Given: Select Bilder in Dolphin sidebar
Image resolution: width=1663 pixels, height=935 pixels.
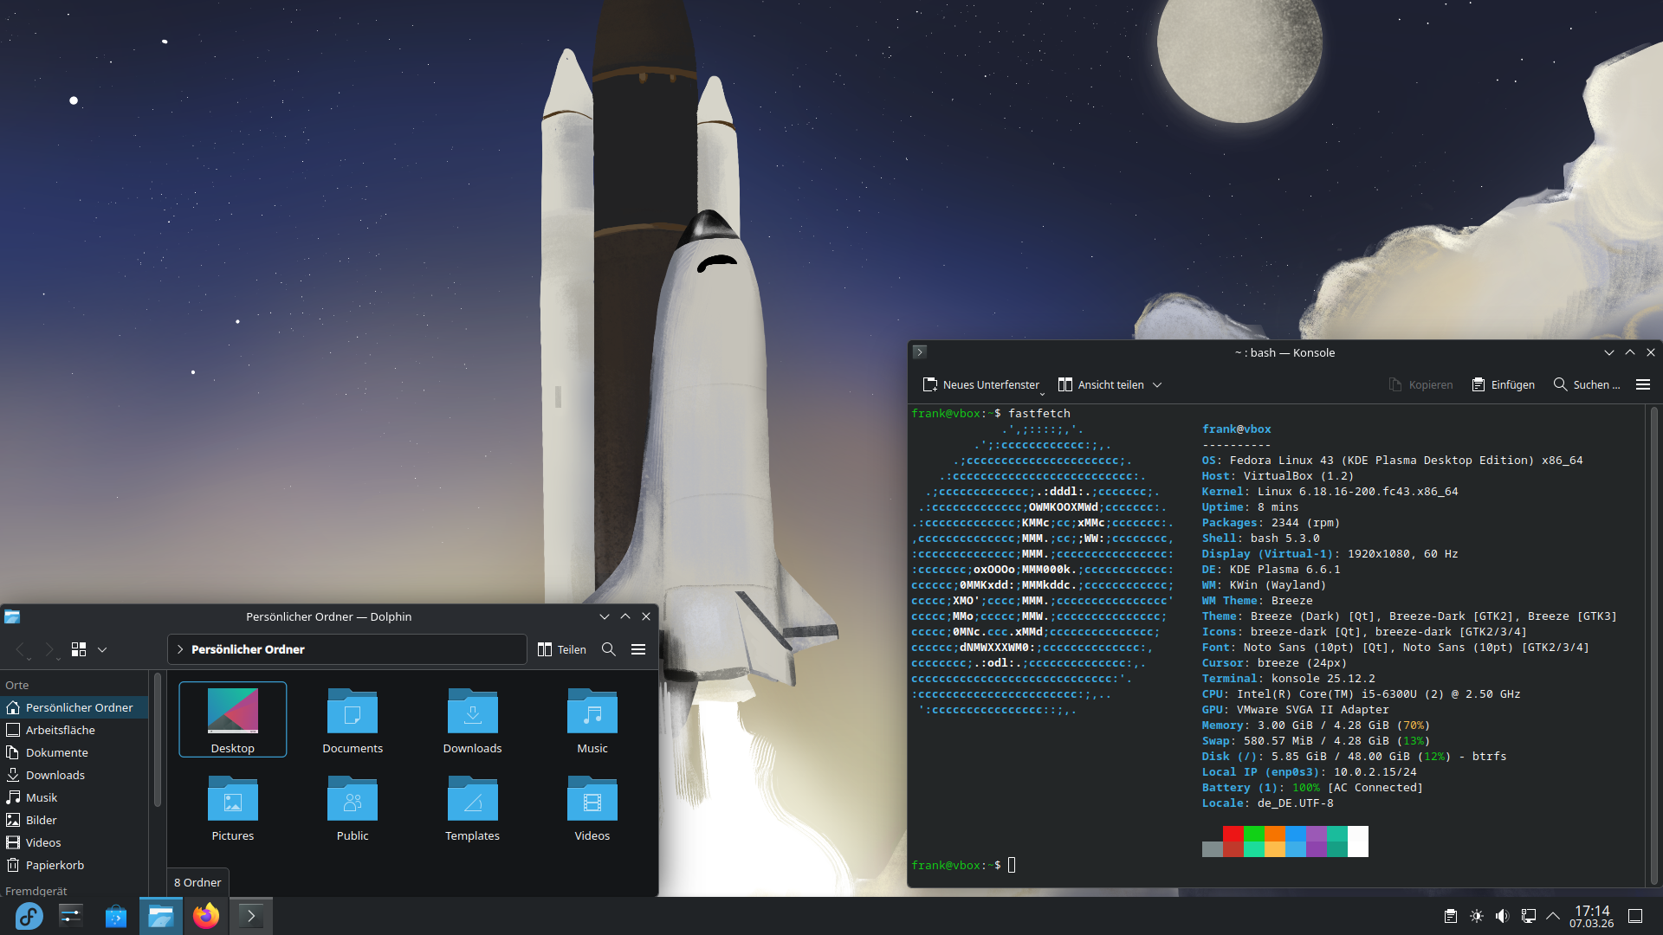Looking at the screenshot, I should [74, 820].
